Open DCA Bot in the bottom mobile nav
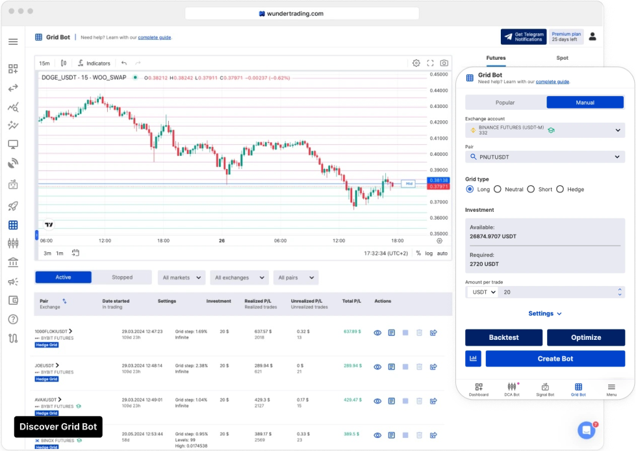636x451 pixels. tap(512, 389)
